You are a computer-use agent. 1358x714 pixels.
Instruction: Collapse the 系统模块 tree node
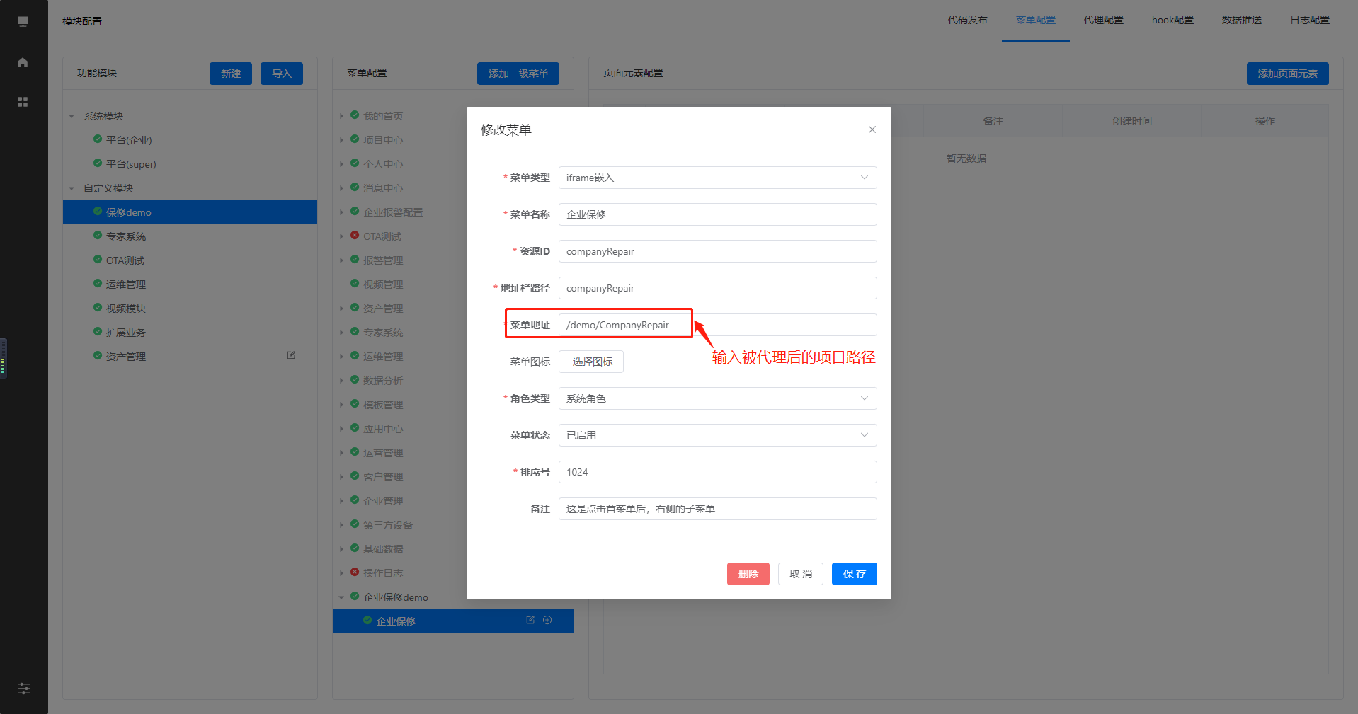pyautogui.click(x=72, y=116)
